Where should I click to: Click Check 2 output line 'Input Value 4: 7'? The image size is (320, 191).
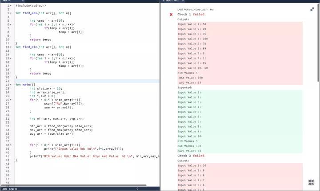coord(191,180)
